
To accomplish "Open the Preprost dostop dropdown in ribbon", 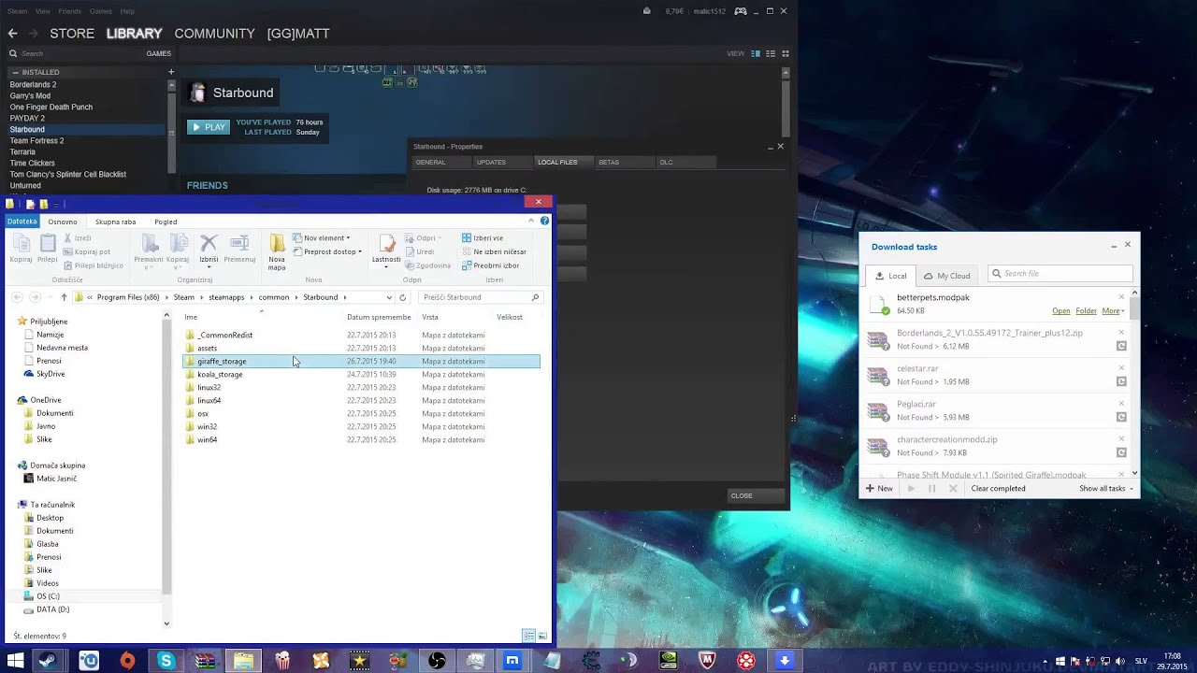I will coord(327,251).
